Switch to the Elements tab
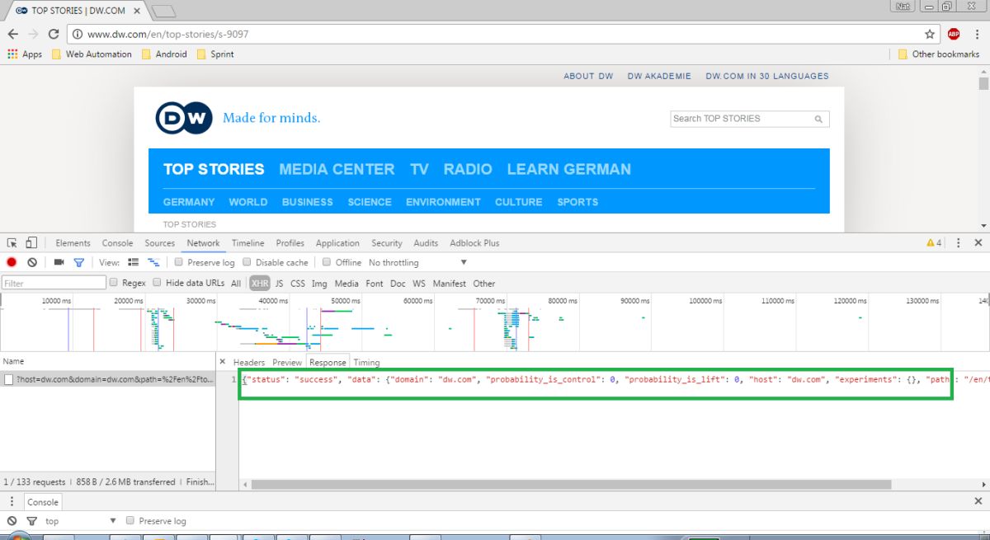Screen dimensions: 990x540 [x=73, y=243]
